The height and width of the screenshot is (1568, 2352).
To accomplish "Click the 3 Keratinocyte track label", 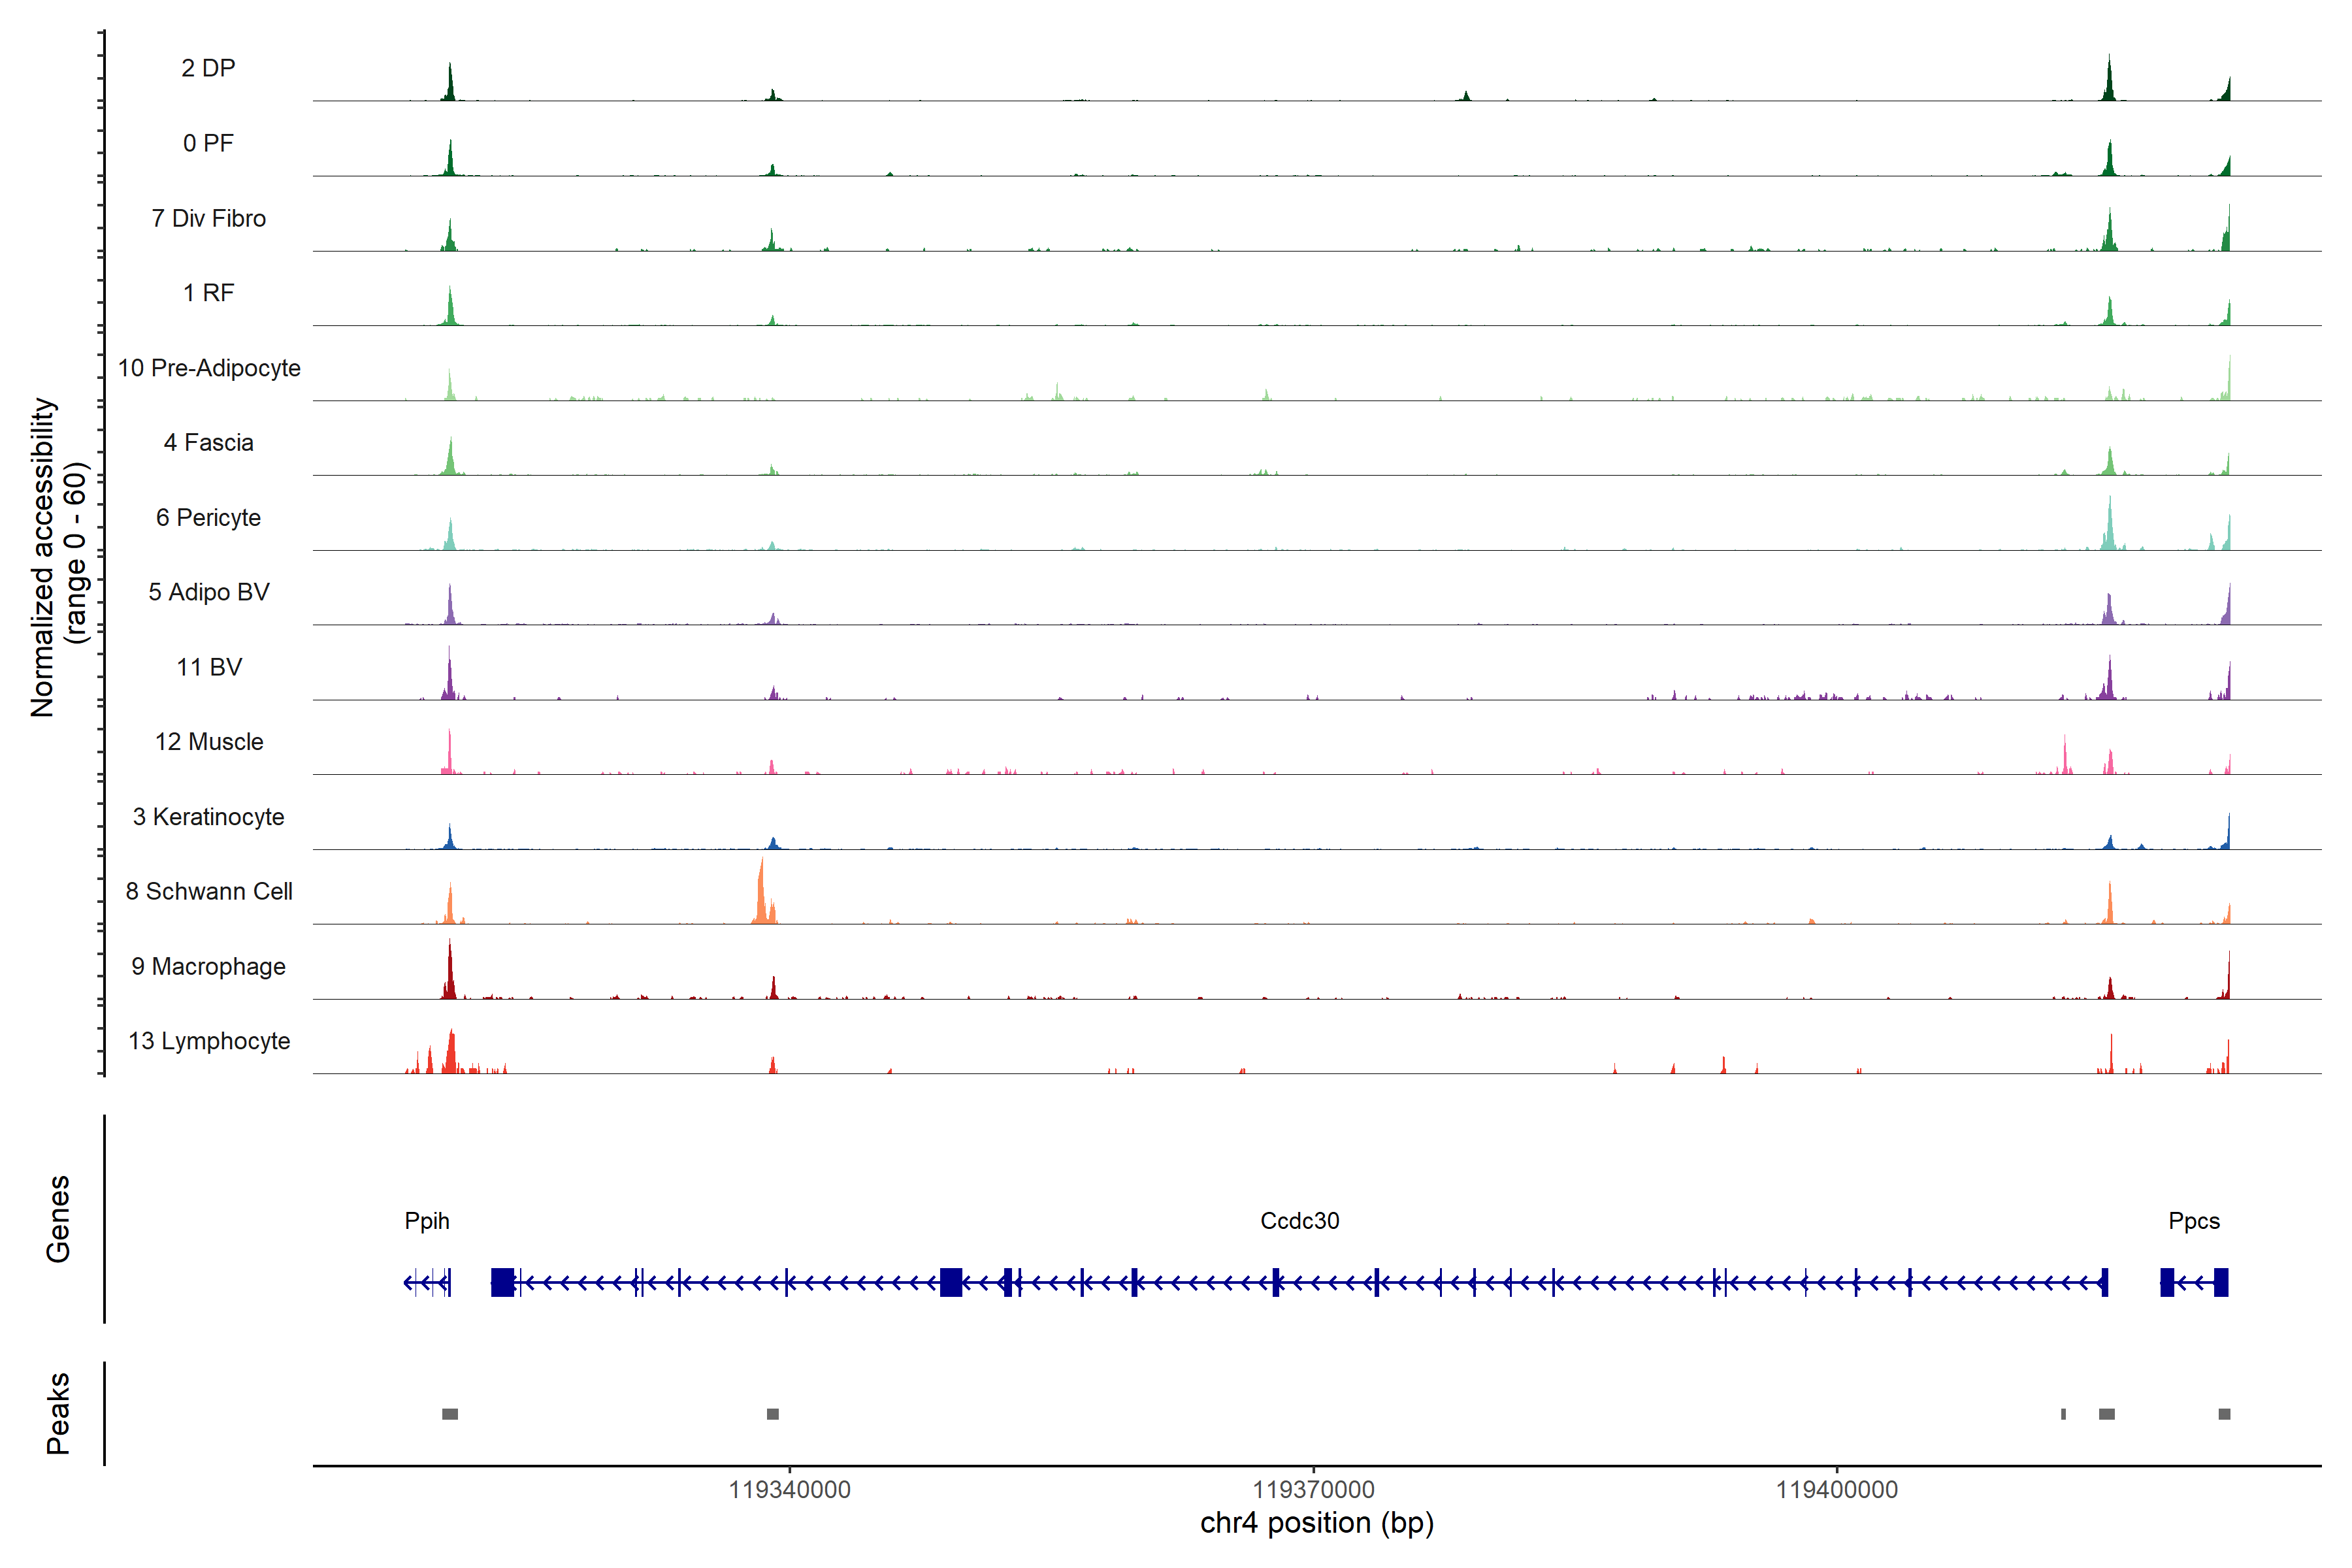I will [x=209, y=817].
